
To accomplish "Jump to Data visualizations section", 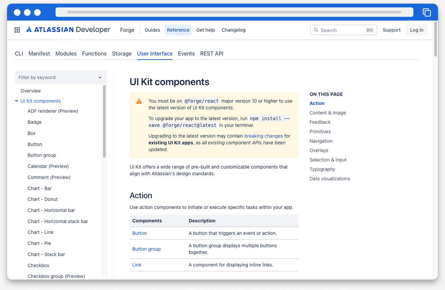I will (330, 179).
